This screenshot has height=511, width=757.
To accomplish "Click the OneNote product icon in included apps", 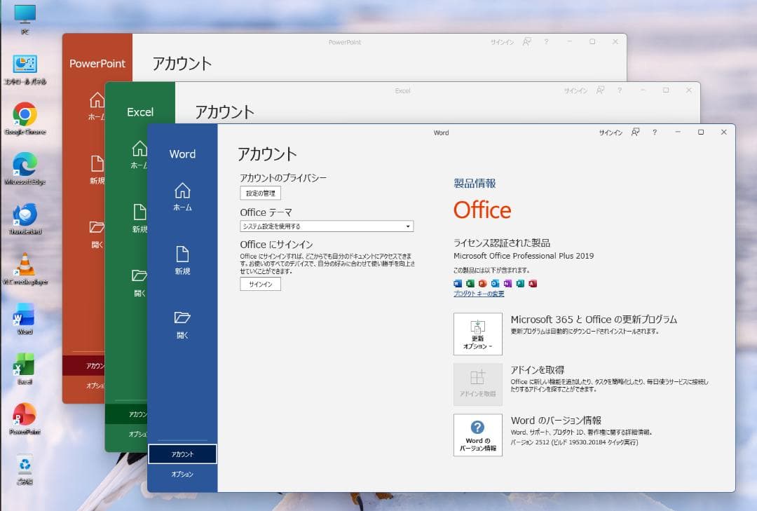I will (507, 283).
